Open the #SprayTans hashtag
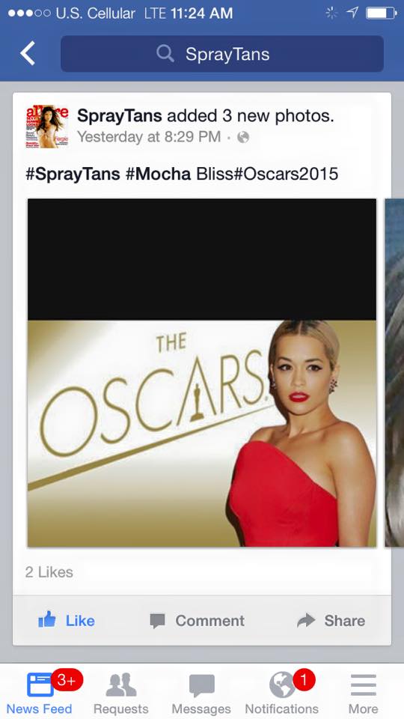 click(73, 174)
